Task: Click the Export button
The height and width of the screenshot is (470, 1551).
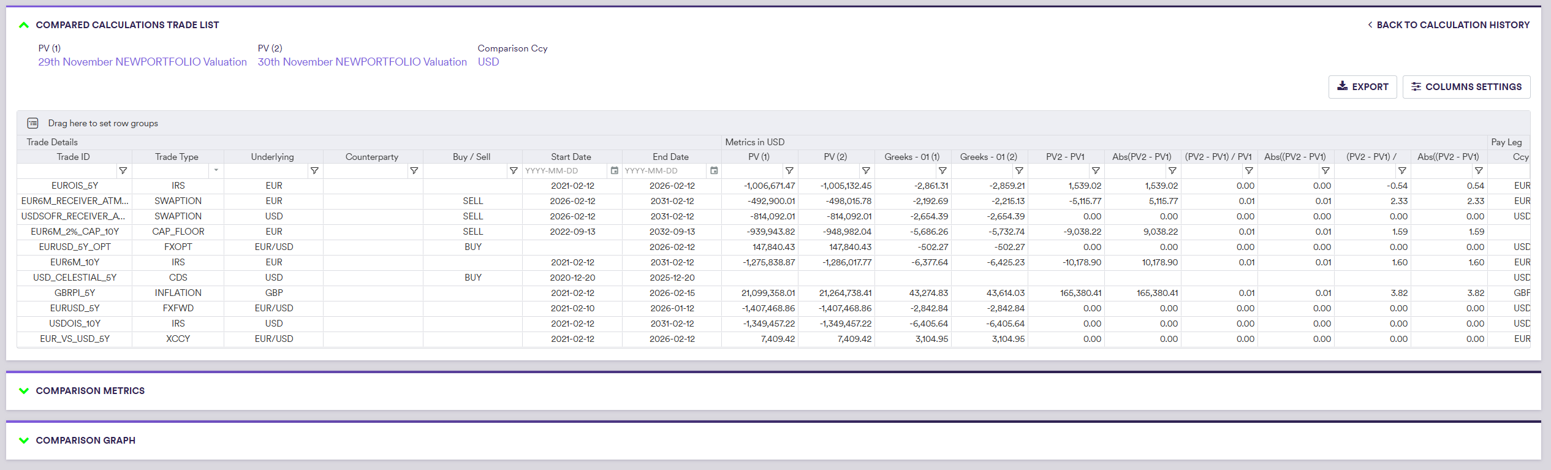Action: (x=1362, y=87)
